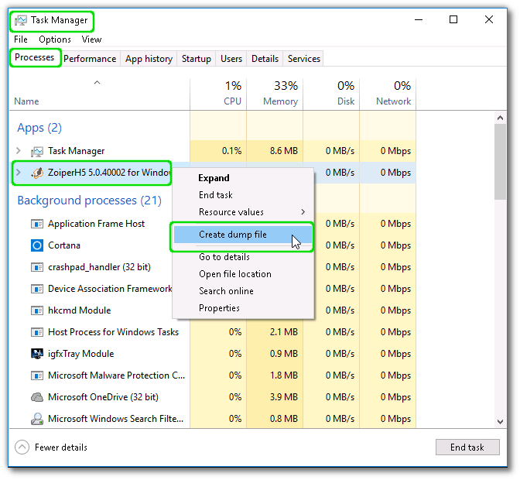Click the Microsoft OneDrive cloud icon
The height and width of the screenshot is (480, 520).
[36, 397]
